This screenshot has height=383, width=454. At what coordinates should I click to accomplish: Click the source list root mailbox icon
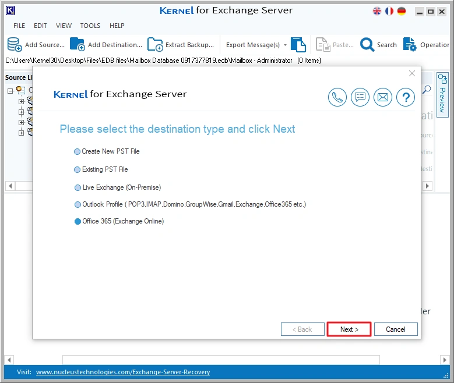[x=21, y=90]
